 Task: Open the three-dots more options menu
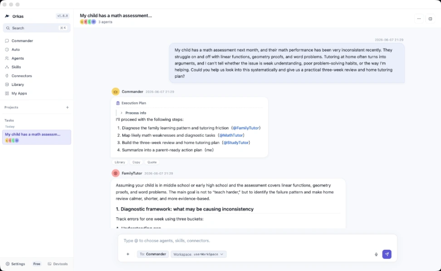[419, 19]
